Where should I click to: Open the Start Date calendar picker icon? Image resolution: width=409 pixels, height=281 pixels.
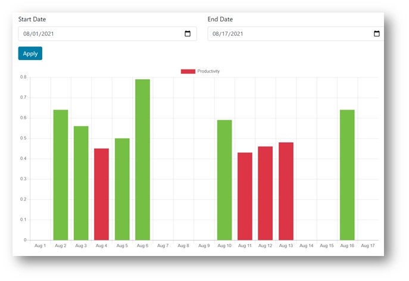(188, 34)
